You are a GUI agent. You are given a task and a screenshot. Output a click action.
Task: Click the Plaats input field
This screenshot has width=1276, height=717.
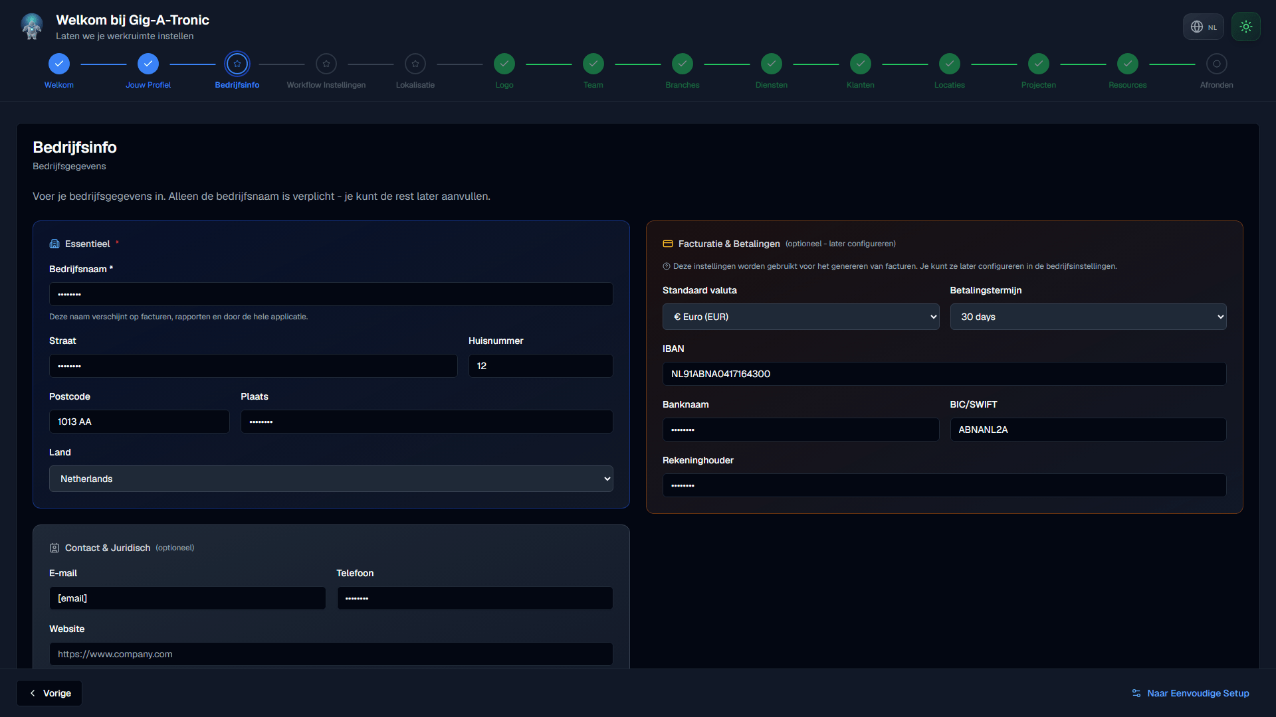pyautogui.click(x=427, y=422)
